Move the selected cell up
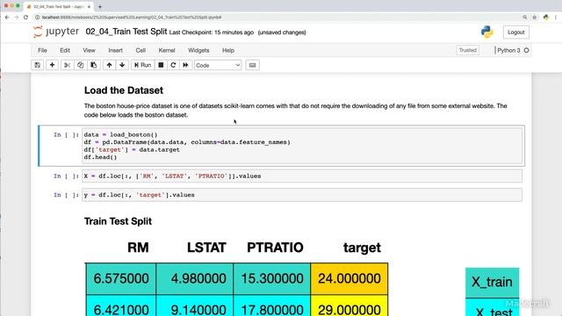The image size is (562, 316). (x=109, y=65)
